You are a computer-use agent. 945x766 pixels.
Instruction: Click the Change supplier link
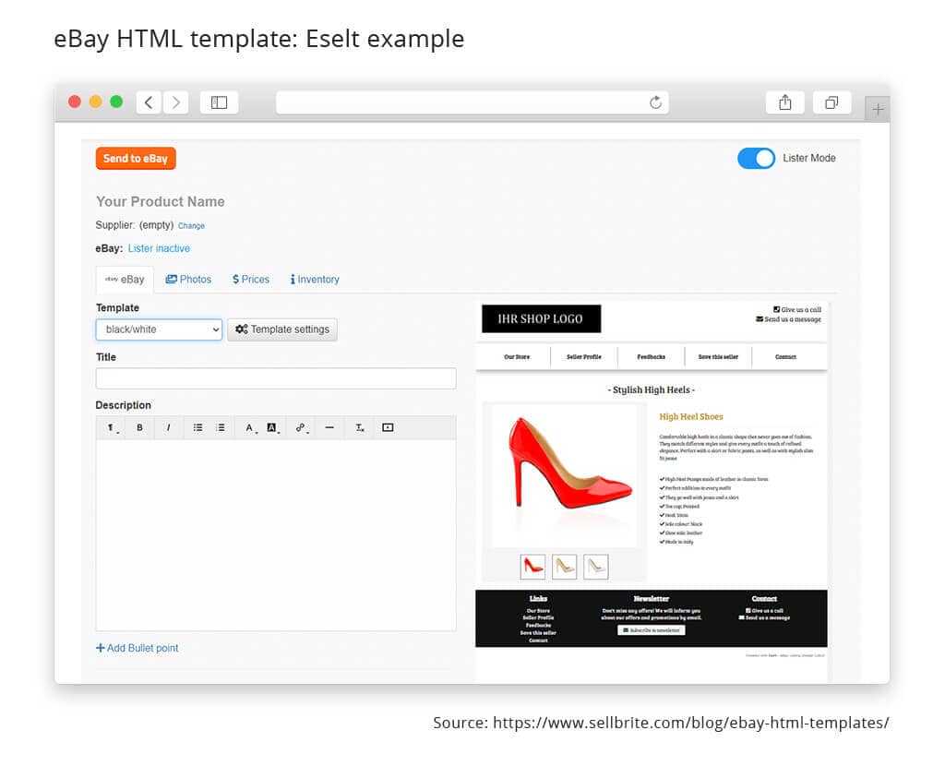[191, 226]
